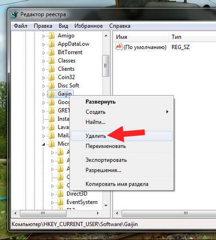
Task: Click the Amigo folder icon
Action: tap(51, 36)
